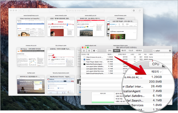Select com.apple.Safari.SafeBro... process

click(x=95, y=67)
